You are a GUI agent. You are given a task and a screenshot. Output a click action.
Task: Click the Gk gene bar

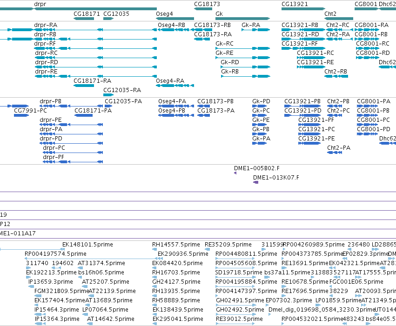click(243, 19)
